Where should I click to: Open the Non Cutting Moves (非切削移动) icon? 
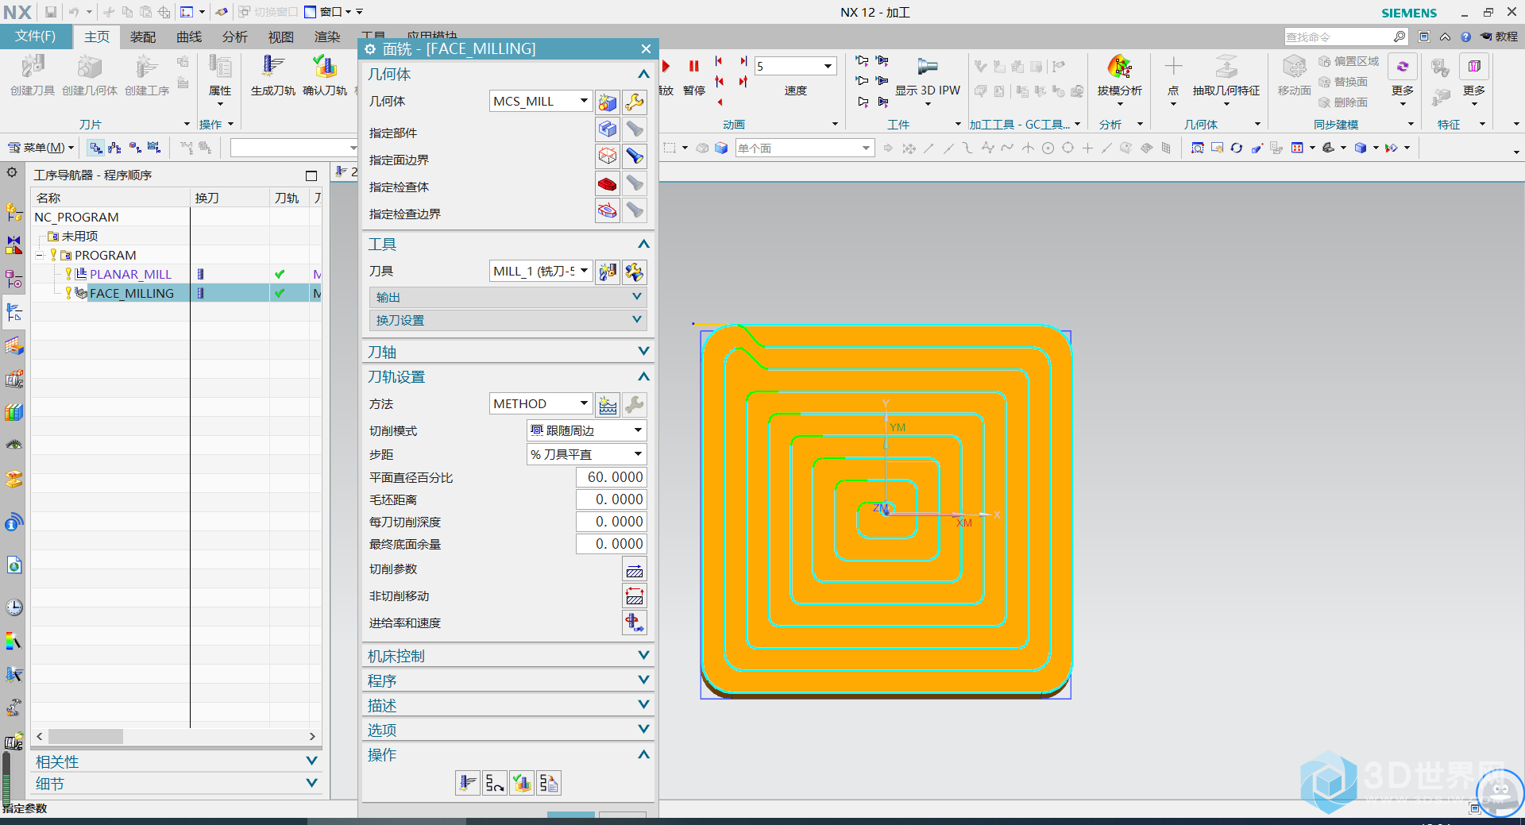pyautogui.click(x=635, y=596)
